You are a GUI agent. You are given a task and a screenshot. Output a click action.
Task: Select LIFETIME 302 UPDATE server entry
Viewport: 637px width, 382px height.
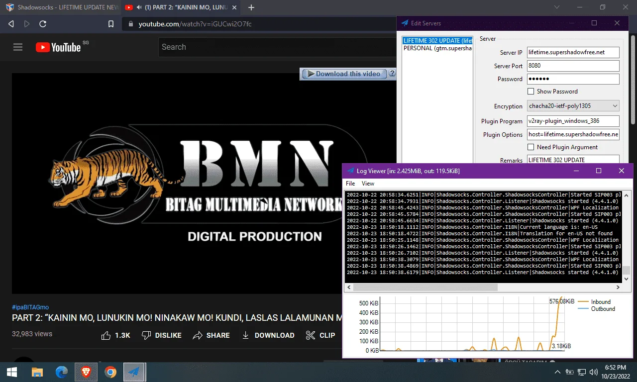(x=437, y=40)
